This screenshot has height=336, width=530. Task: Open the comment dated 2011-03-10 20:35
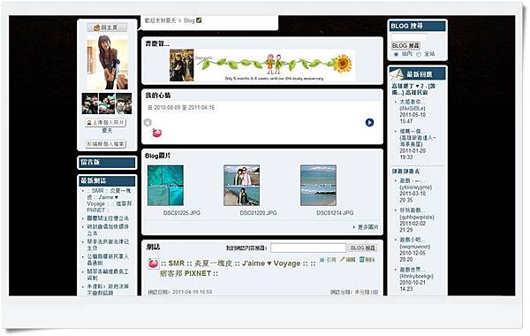point(415,190)
